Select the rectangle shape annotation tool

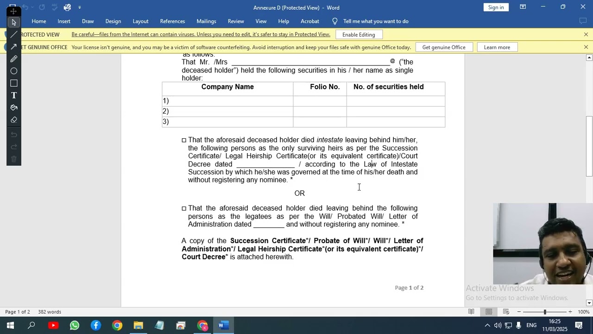14,83
